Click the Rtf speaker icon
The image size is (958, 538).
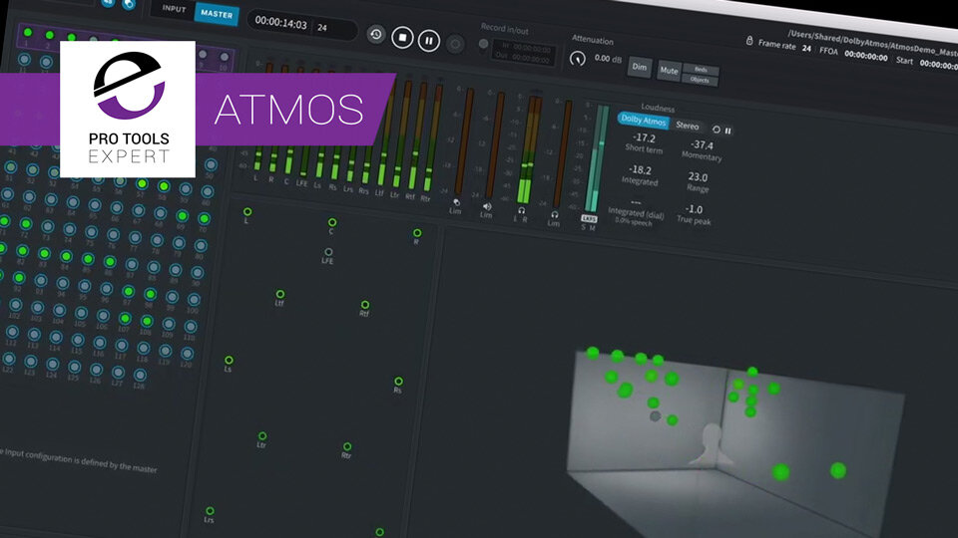point(365,305)
